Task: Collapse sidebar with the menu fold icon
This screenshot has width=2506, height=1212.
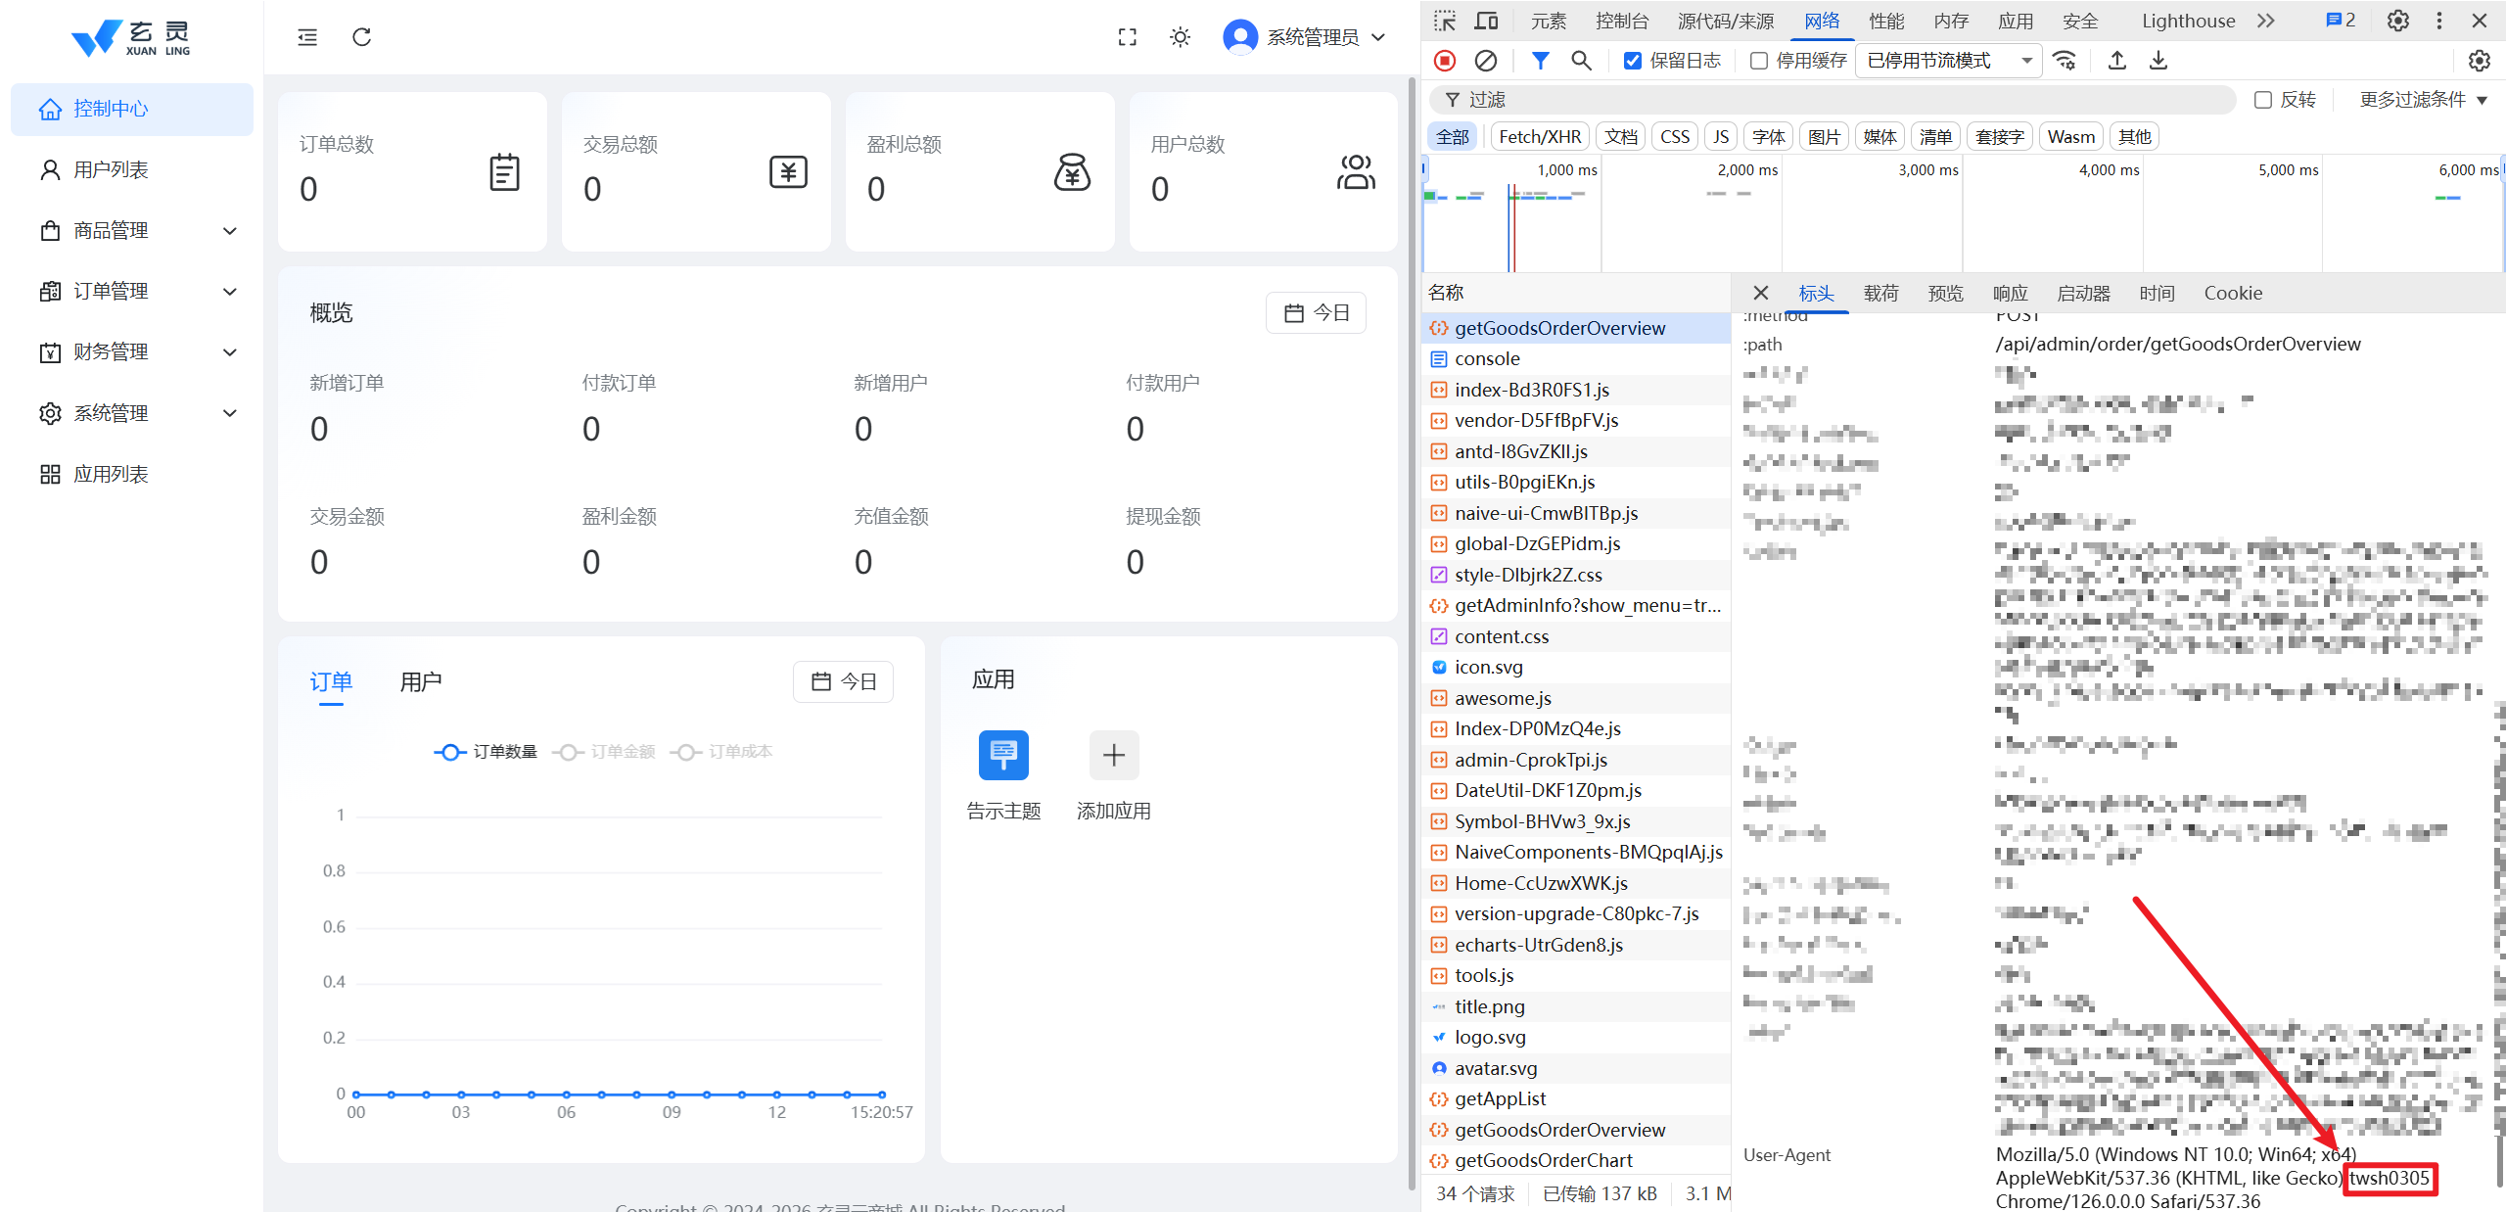Action: click(307, 37)
